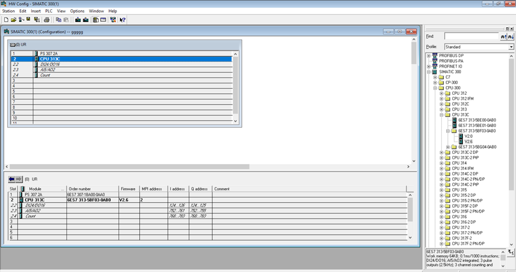
Task: Click the New station toolbar icon
Action: click(6, 20)
